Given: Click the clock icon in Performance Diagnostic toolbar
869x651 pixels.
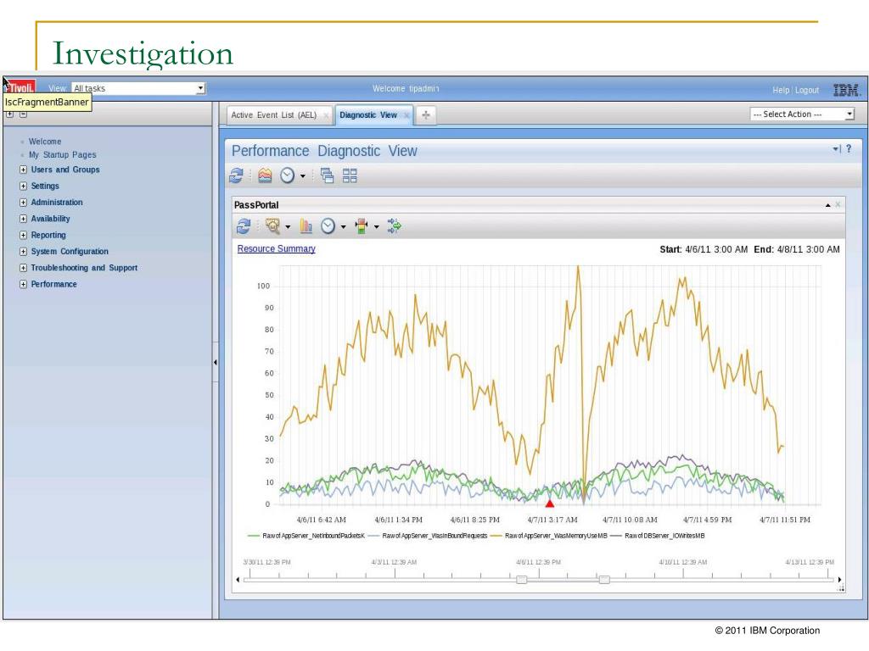Looking at the screenshot, I should click(x=287, y=175).
